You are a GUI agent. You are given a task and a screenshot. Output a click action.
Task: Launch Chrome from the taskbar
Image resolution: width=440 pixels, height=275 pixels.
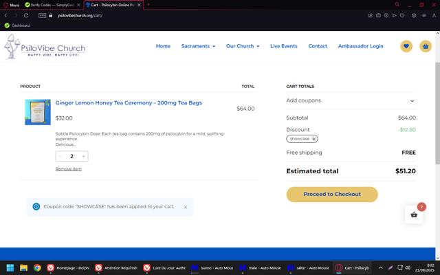[37, 267]
